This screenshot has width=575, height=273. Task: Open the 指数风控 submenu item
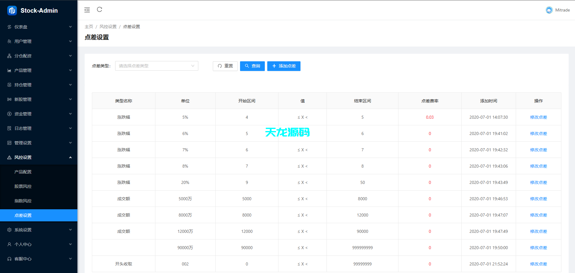(22, 201)
